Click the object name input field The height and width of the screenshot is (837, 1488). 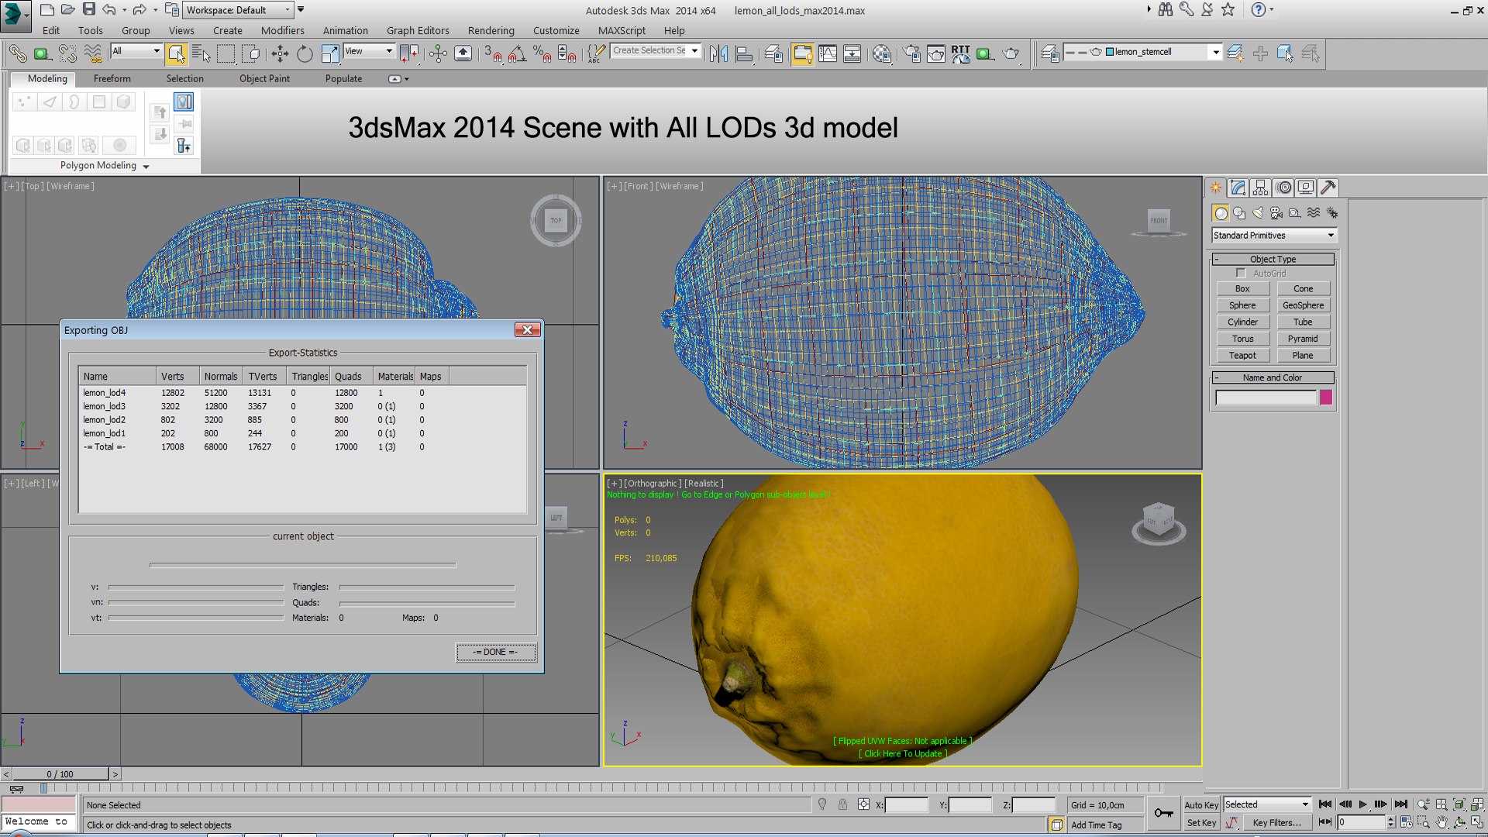click(x=1266, y=398)
